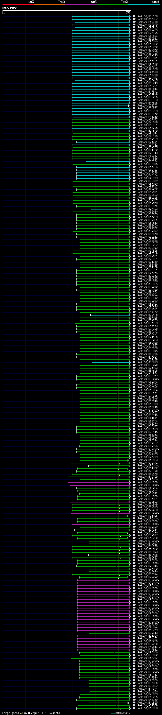Select label UniRef100_B9RN79
This screenshot has width=162, height=715.
pyautogui.click(x=145, y=50)
